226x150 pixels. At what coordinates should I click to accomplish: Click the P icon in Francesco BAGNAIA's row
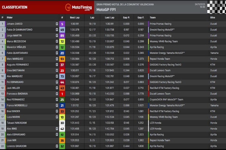click(57, 94)
